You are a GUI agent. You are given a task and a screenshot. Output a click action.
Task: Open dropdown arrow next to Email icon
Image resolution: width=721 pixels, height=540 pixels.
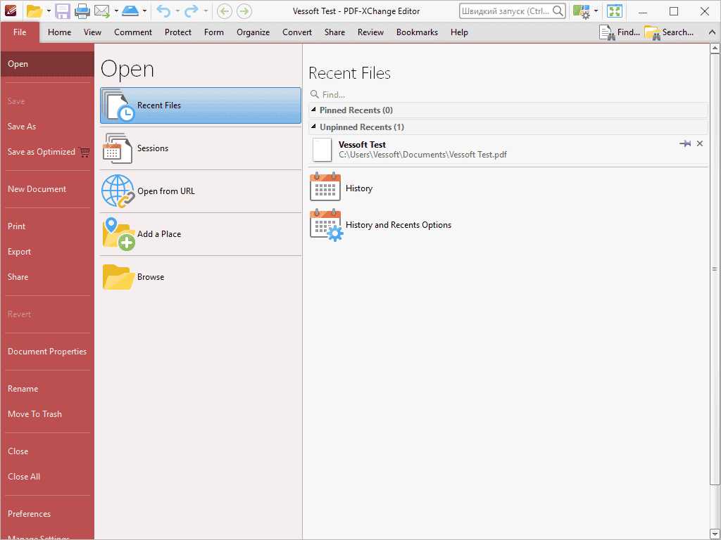coord(116,11)
